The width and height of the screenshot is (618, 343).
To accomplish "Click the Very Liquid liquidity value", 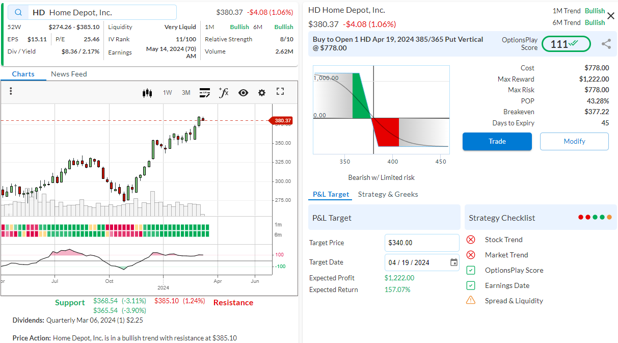I will pyautogui.click(x=180, y=27).
